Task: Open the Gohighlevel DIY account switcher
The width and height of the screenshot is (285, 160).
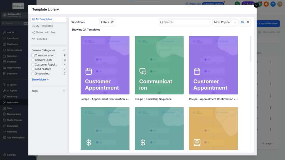Action: coord(14,15)
